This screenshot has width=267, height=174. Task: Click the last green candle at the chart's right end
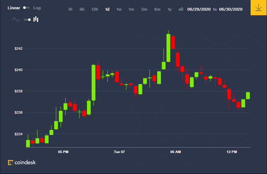(248, 96)
